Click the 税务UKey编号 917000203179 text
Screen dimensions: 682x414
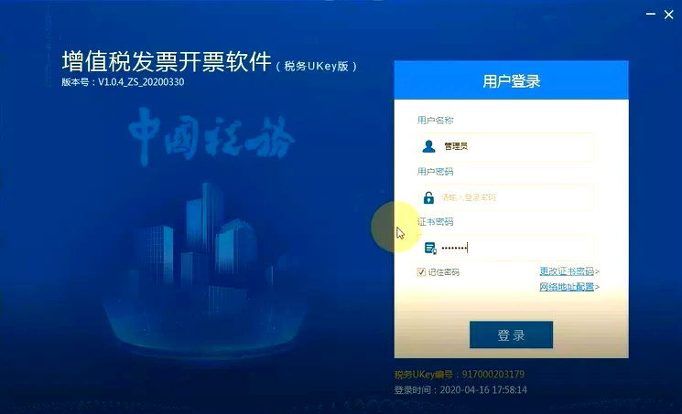click(460, 375)
